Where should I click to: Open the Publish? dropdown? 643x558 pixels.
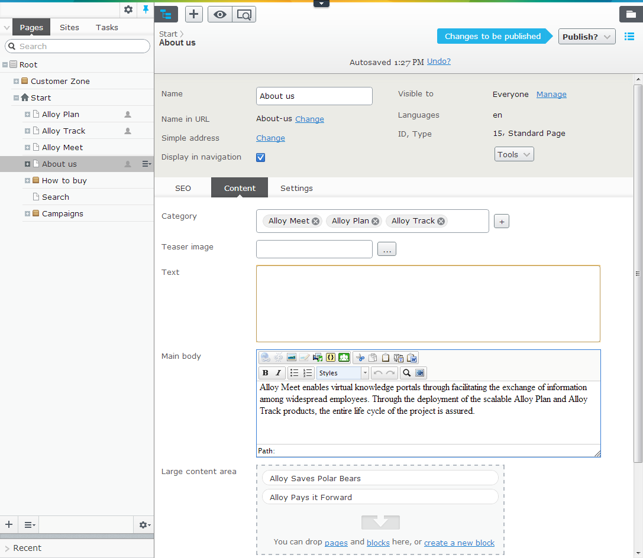pyautogui.click(x=587, y=37)
